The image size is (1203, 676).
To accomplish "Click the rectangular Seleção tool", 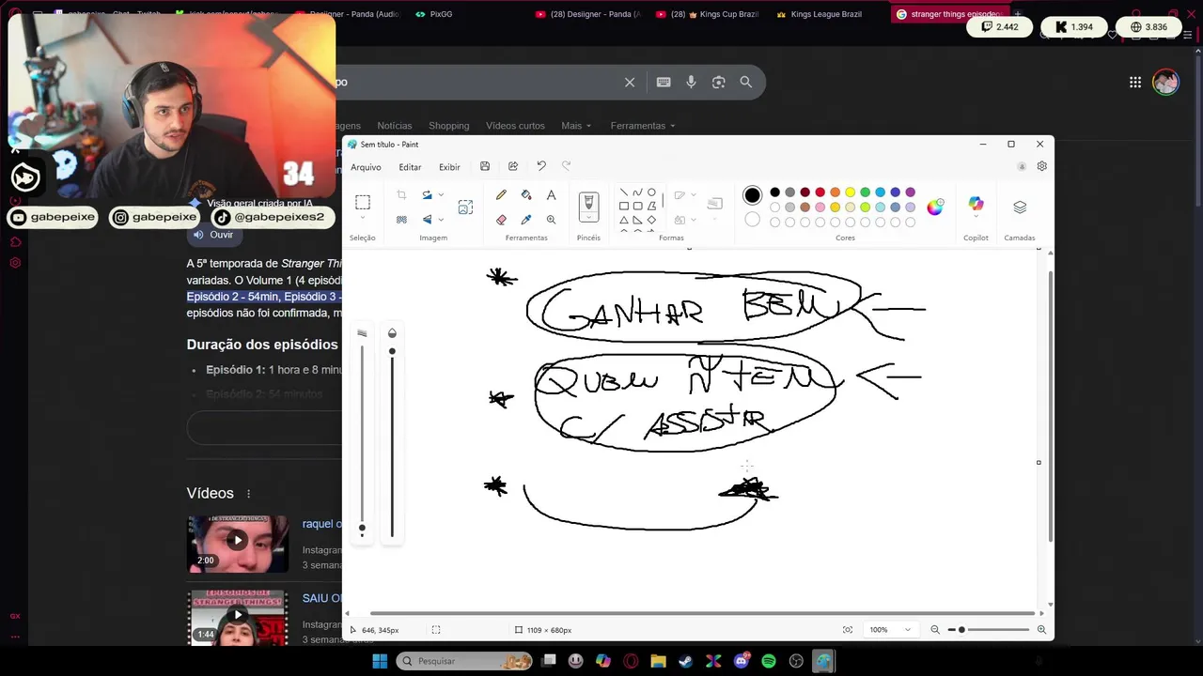I will [x=363, y=202].
